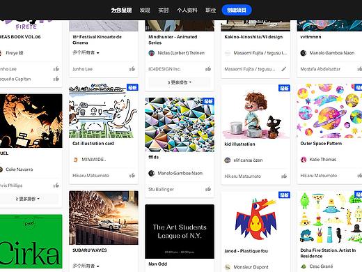Viewport: 362px width, 272px height.
Task: Click Monsieur Dupont's avatar icon
Action: click(x=228, y=267)
